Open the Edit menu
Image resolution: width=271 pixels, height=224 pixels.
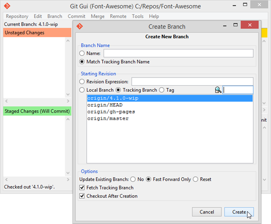[38, 16]
